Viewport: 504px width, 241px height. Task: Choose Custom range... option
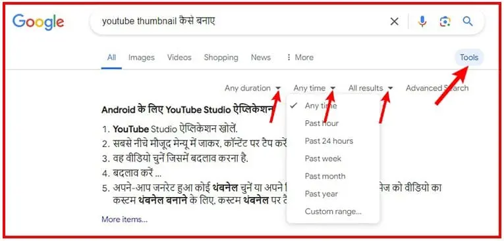click(333, 211)
